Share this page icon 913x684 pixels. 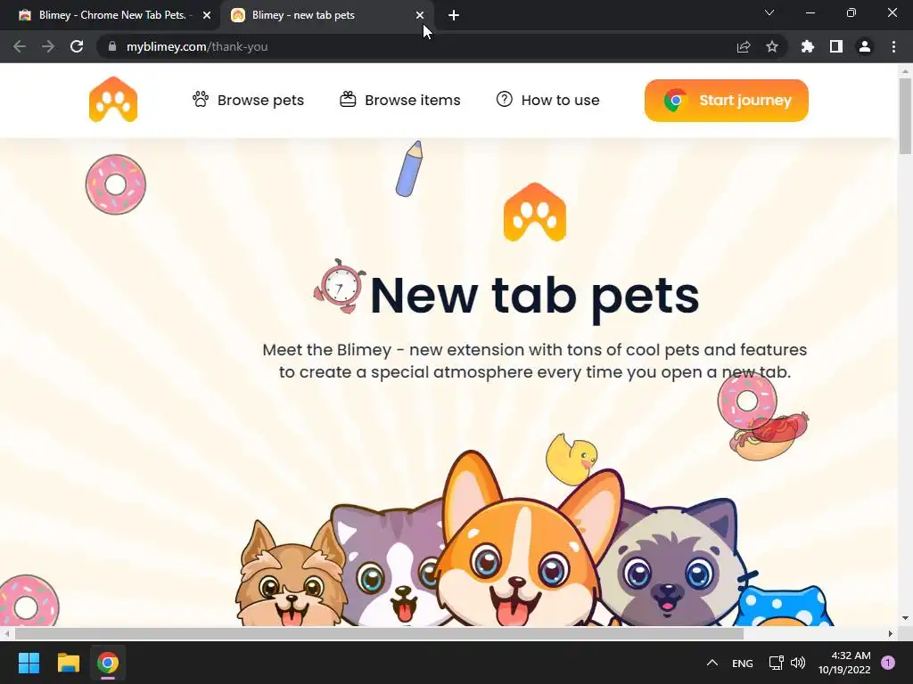point(744,46)
